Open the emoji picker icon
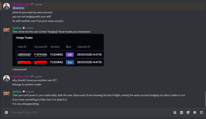This screenshot has width=206, height=119. tap(195, 112)
